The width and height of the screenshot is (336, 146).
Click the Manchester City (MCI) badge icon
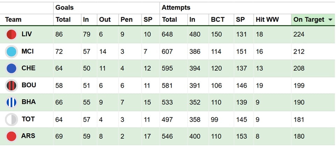coord(12,52)
